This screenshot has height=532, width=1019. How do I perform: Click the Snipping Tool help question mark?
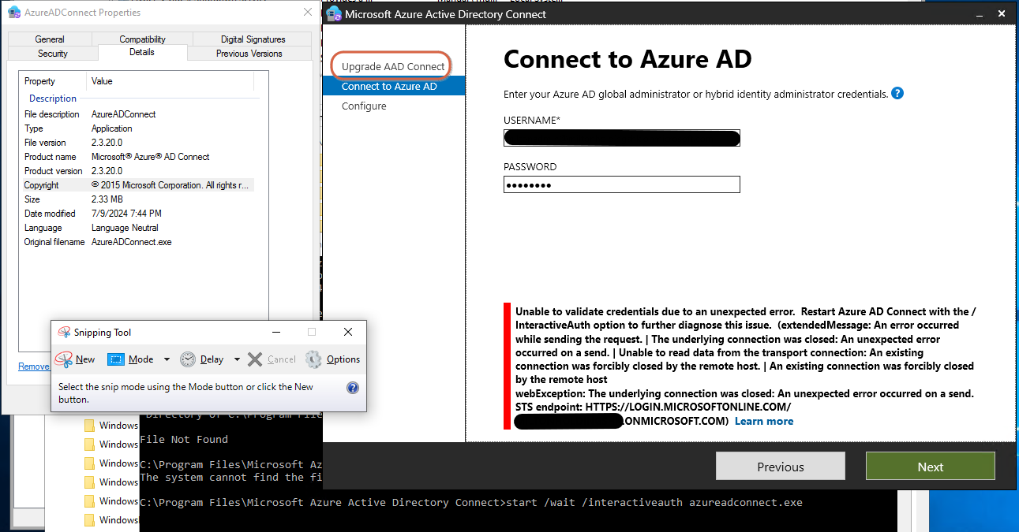[x=352, y=387]
